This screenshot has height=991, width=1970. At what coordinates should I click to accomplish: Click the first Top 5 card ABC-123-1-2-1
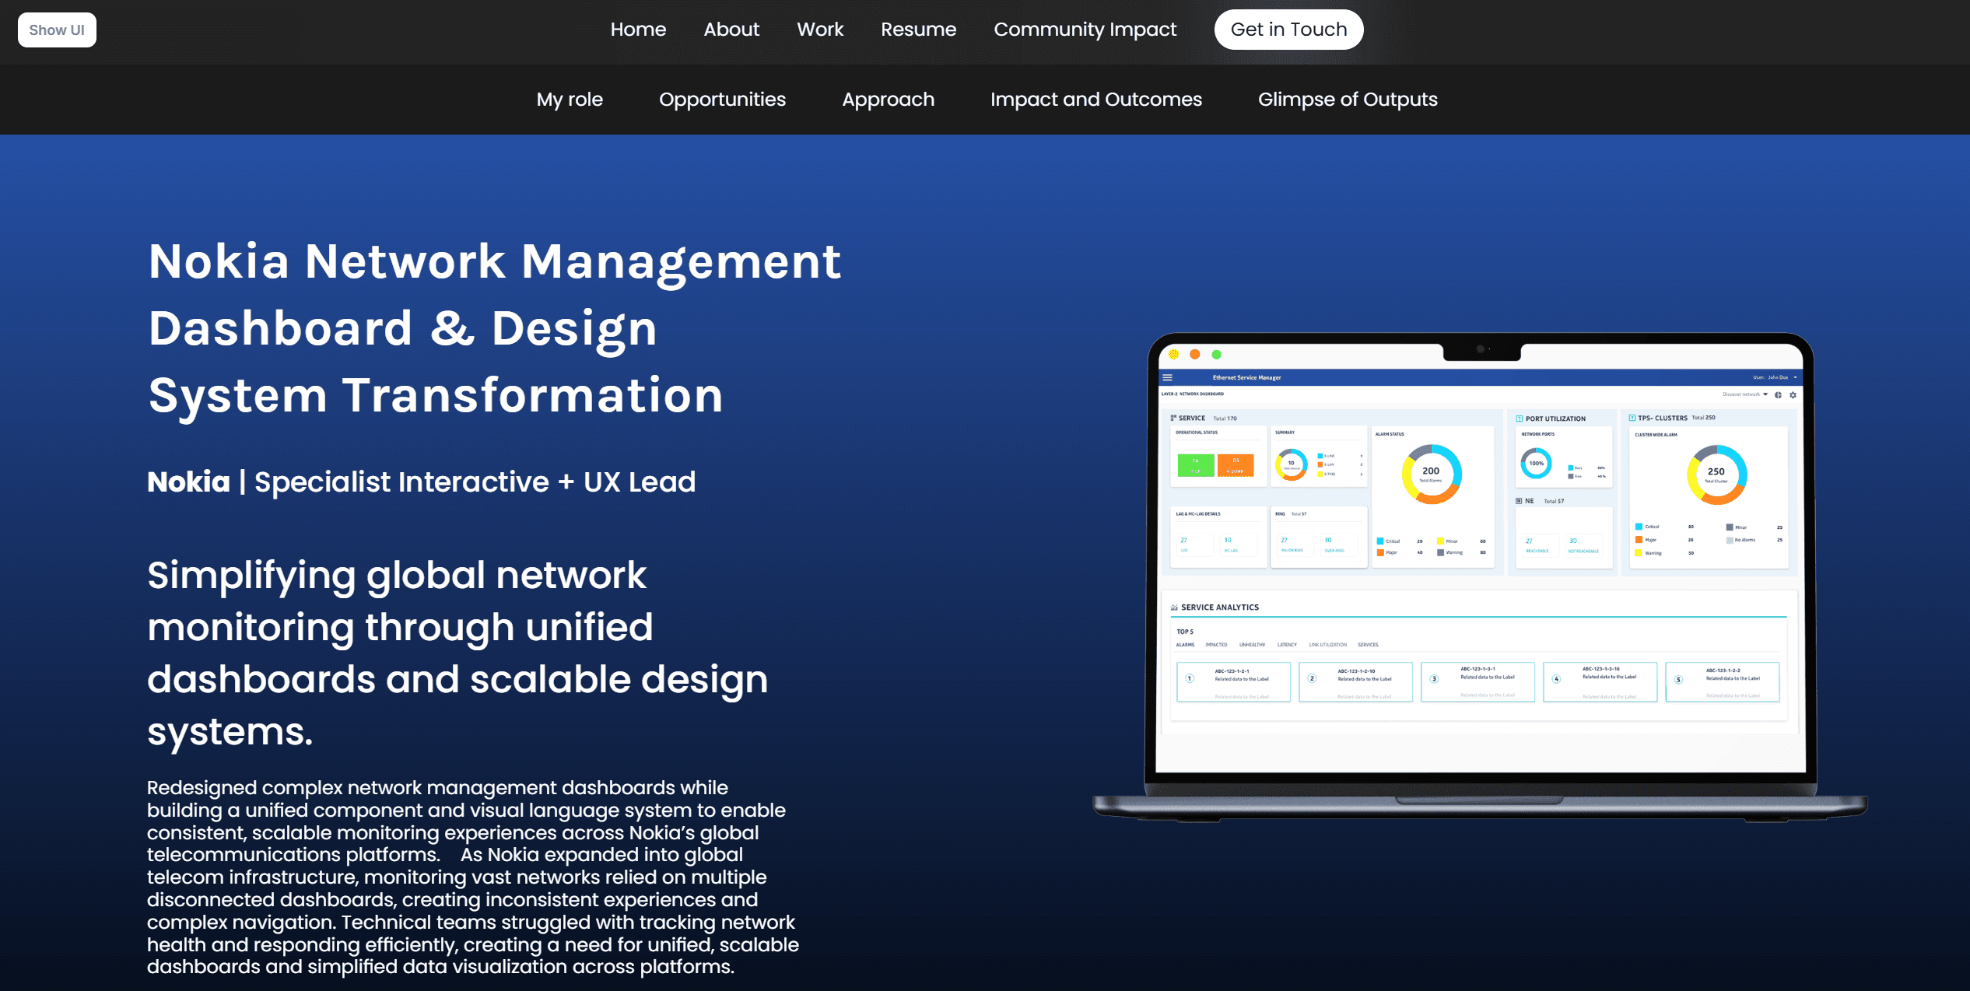[x=1233, y=681]
